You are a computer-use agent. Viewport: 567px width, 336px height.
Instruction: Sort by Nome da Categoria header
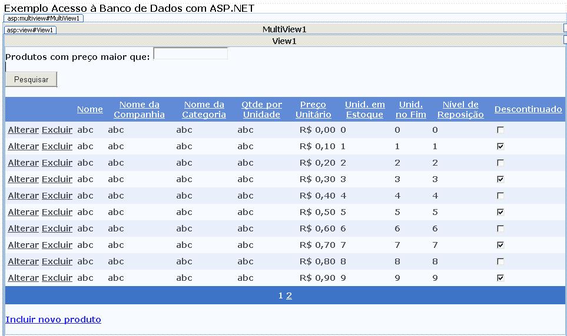point(204,110)
